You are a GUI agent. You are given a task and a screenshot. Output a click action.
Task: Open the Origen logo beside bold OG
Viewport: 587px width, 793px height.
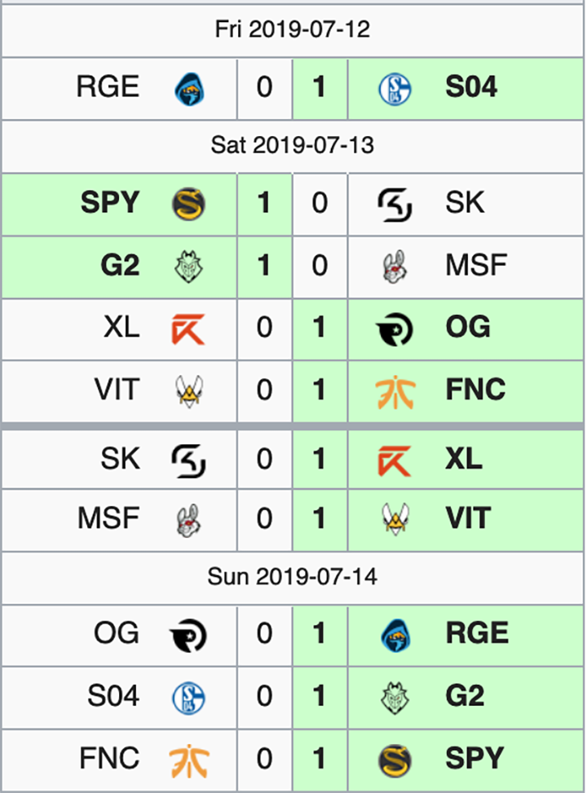coord(395,329)
